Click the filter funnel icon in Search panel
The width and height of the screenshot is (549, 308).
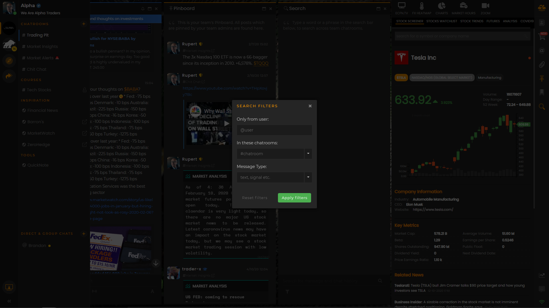pos(287,291)
